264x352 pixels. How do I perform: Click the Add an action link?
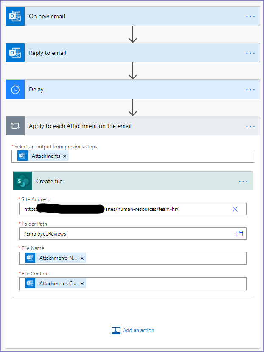tap(138, 330)
